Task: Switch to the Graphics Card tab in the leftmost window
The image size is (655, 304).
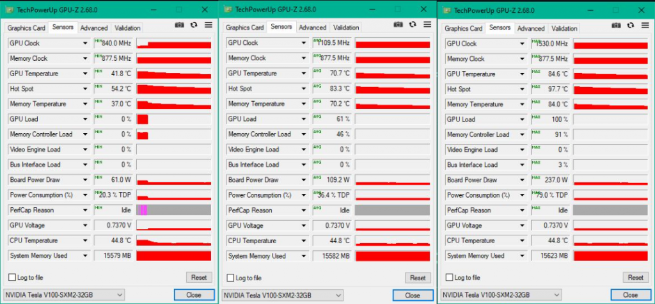Action: point(26,28)
